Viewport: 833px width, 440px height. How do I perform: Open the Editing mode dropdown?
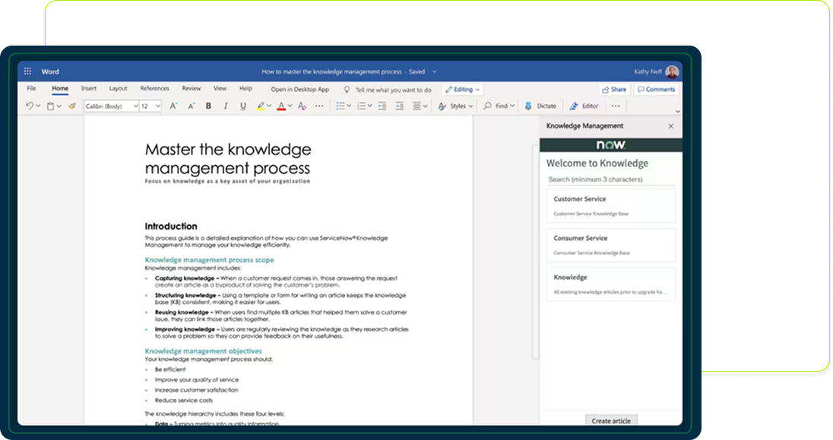coord(463,89)
